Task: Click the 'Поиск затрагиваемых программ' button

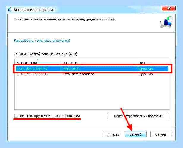Action: (x=138, y=116)
